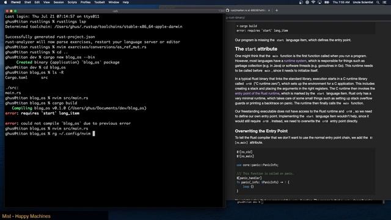Click the '#![no_std]' code line
Screen dimensions: 391x220
pyautogui.click(x=244, y=152)
